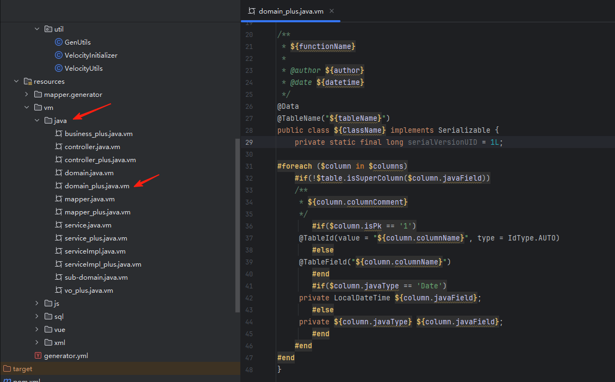The width and height of the screenshot is (615, 382).
Task: Open vo_plus.java.vm template file
Action: [x=89, y=290]
